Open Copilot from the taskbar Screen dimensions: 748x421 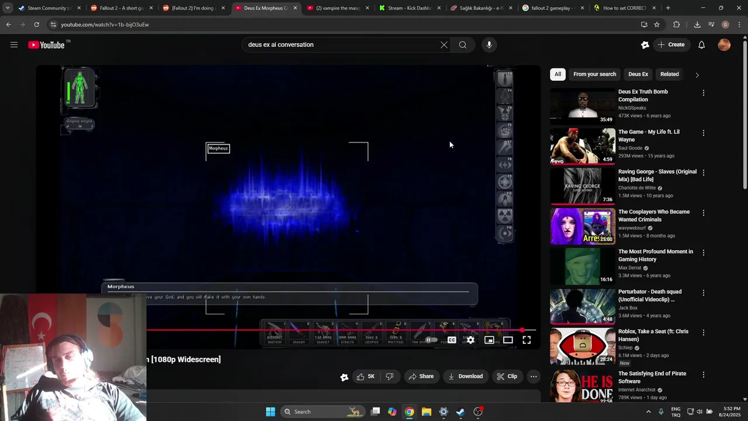point(392,412)
